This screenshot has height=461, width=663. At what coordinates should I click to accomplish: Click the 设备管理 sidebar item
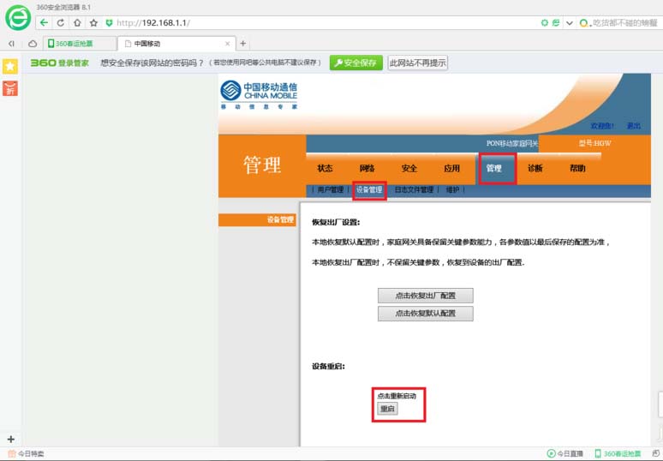(257, 220)
